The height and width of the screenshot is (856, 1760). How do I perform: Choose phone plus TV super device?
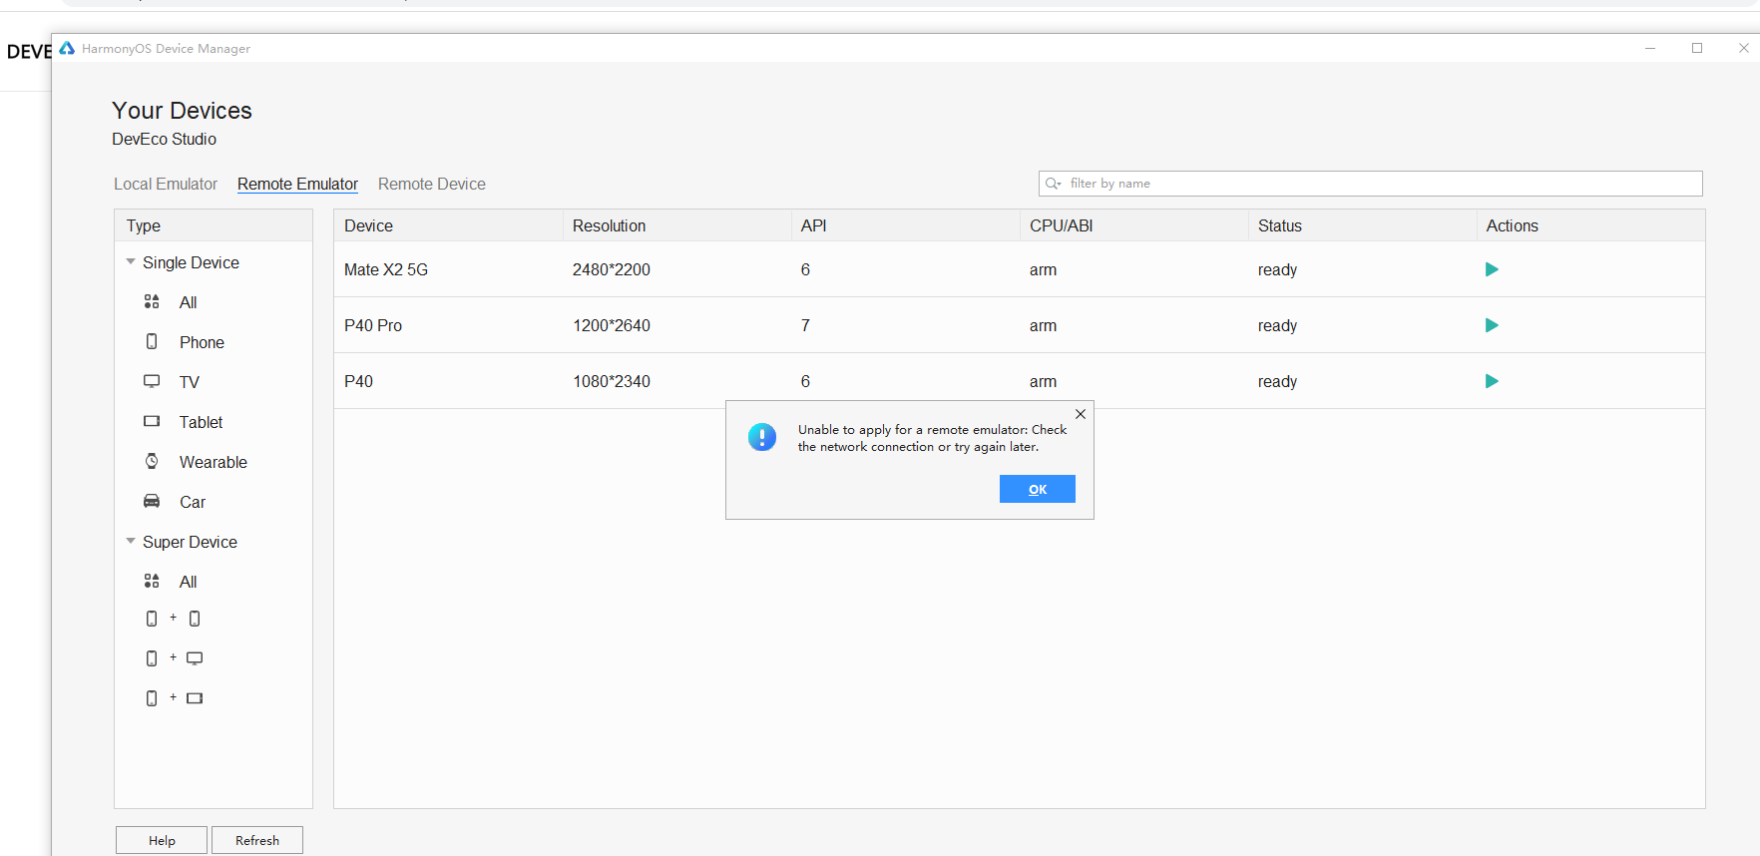coord(174,658)
